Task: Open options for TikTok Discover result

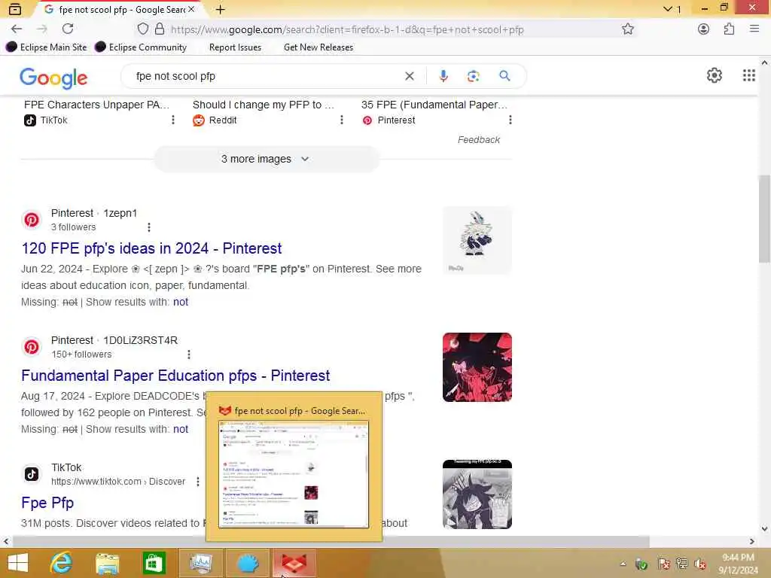Action: [x=198, y=482]
